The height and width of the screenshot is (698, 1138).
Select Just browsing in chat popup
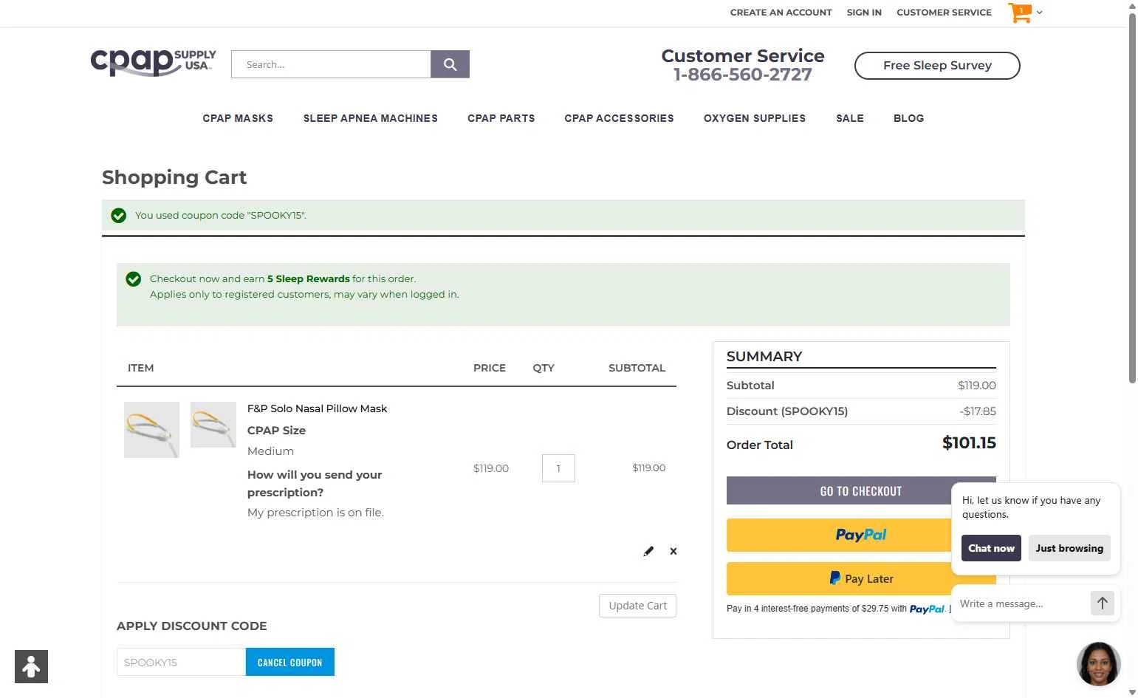(1069, 548)
